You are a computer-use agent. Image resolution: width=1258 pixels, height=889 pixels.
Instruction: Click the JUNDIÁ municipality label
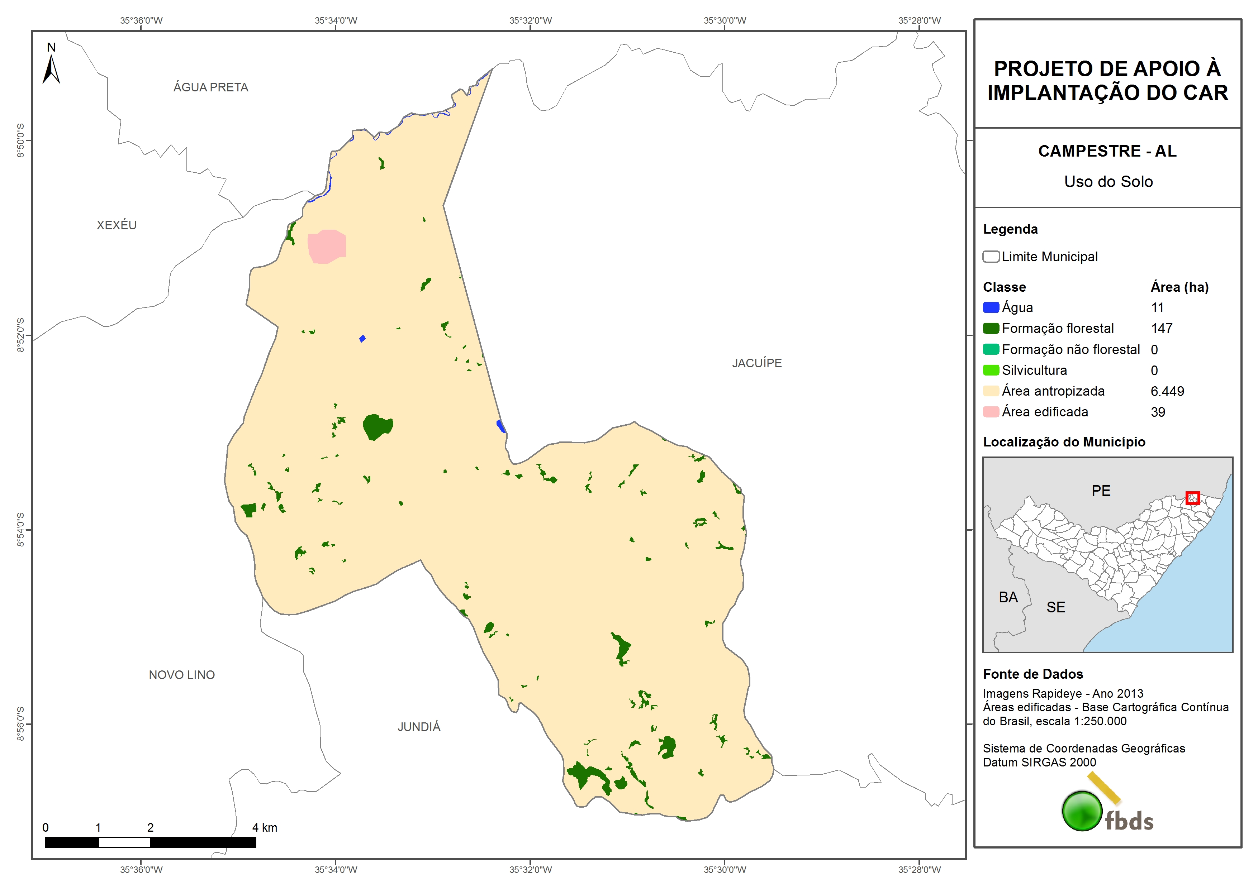419,727
